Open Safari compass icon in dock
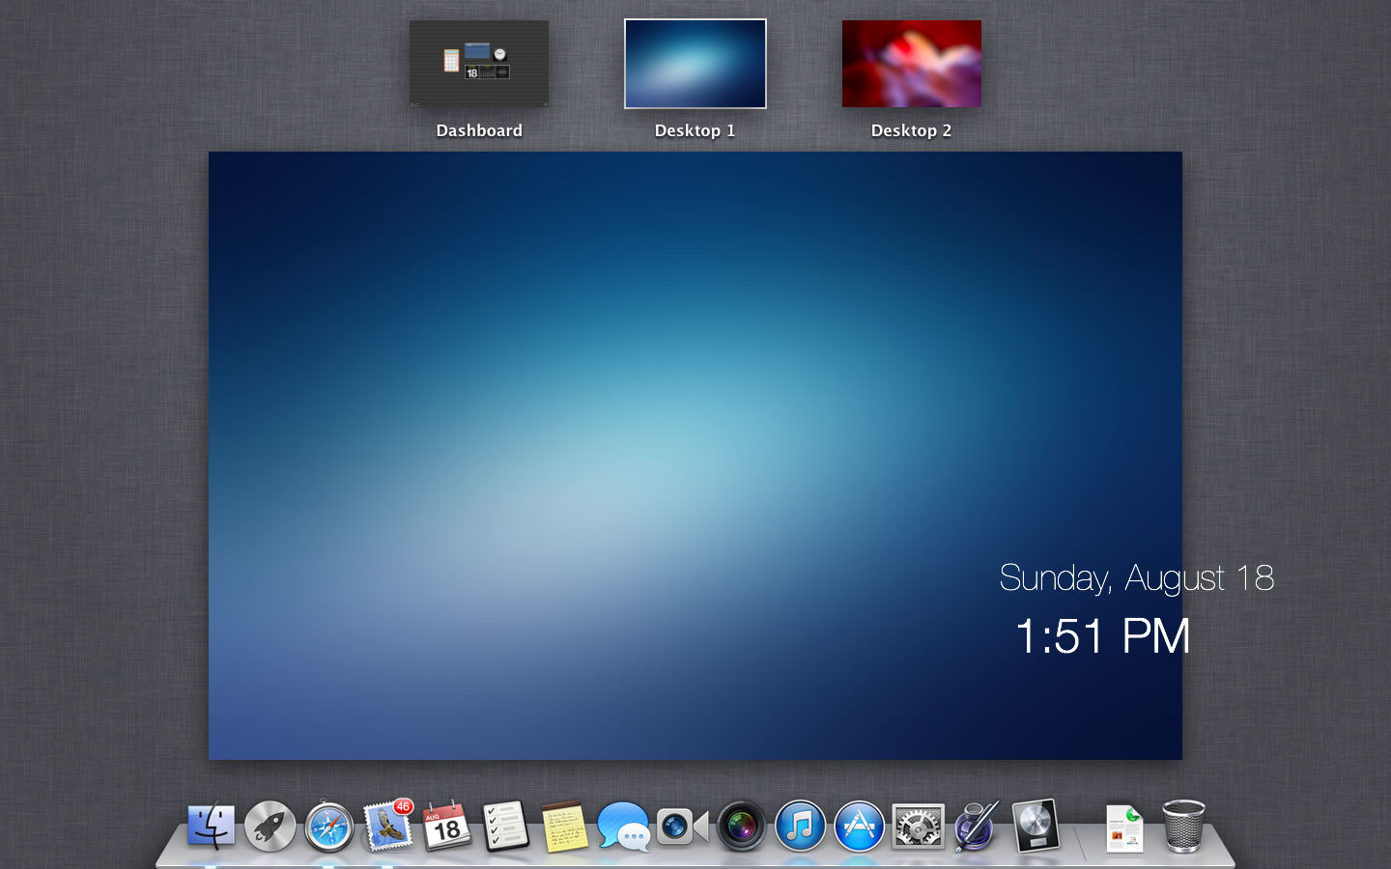The width and height of the screenshot is (1391, 869). point(329,827)
